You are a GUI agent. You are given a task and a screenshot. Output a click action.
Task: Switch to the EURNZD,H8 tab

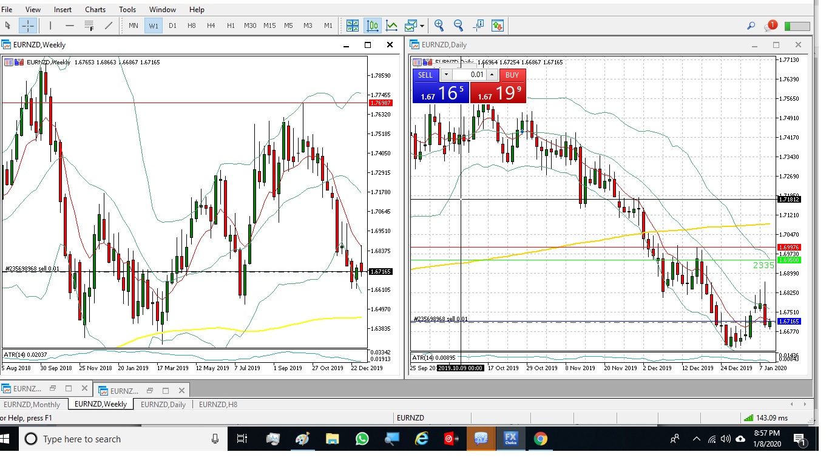tap(218, 404)
